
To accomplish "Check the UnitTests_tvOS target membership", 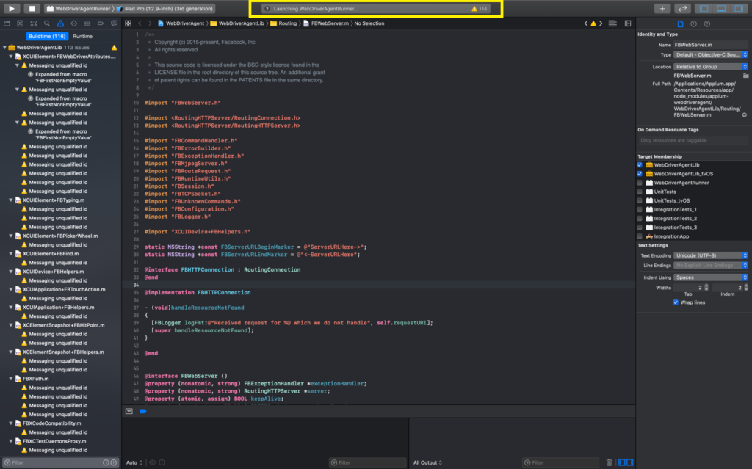I will coord(640,201).
